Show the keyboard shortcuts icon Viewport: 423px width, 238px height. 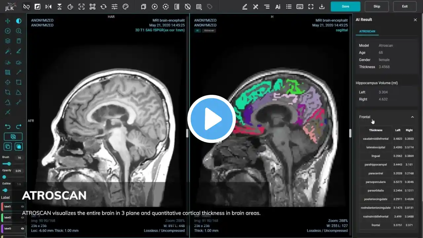tap(300, 7)
